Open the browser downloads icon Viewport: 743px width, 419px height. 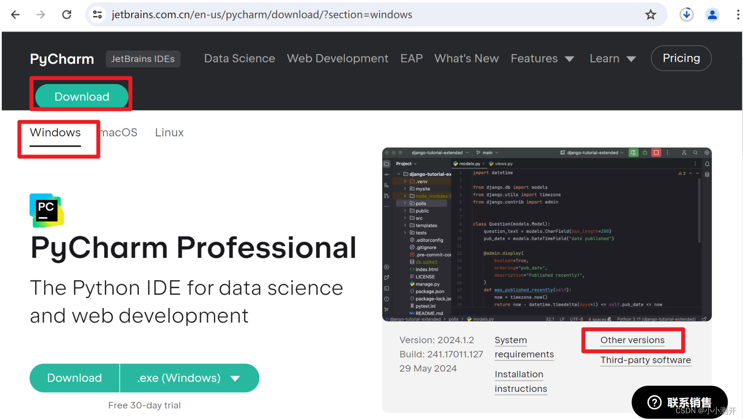(x=687, y=15)
